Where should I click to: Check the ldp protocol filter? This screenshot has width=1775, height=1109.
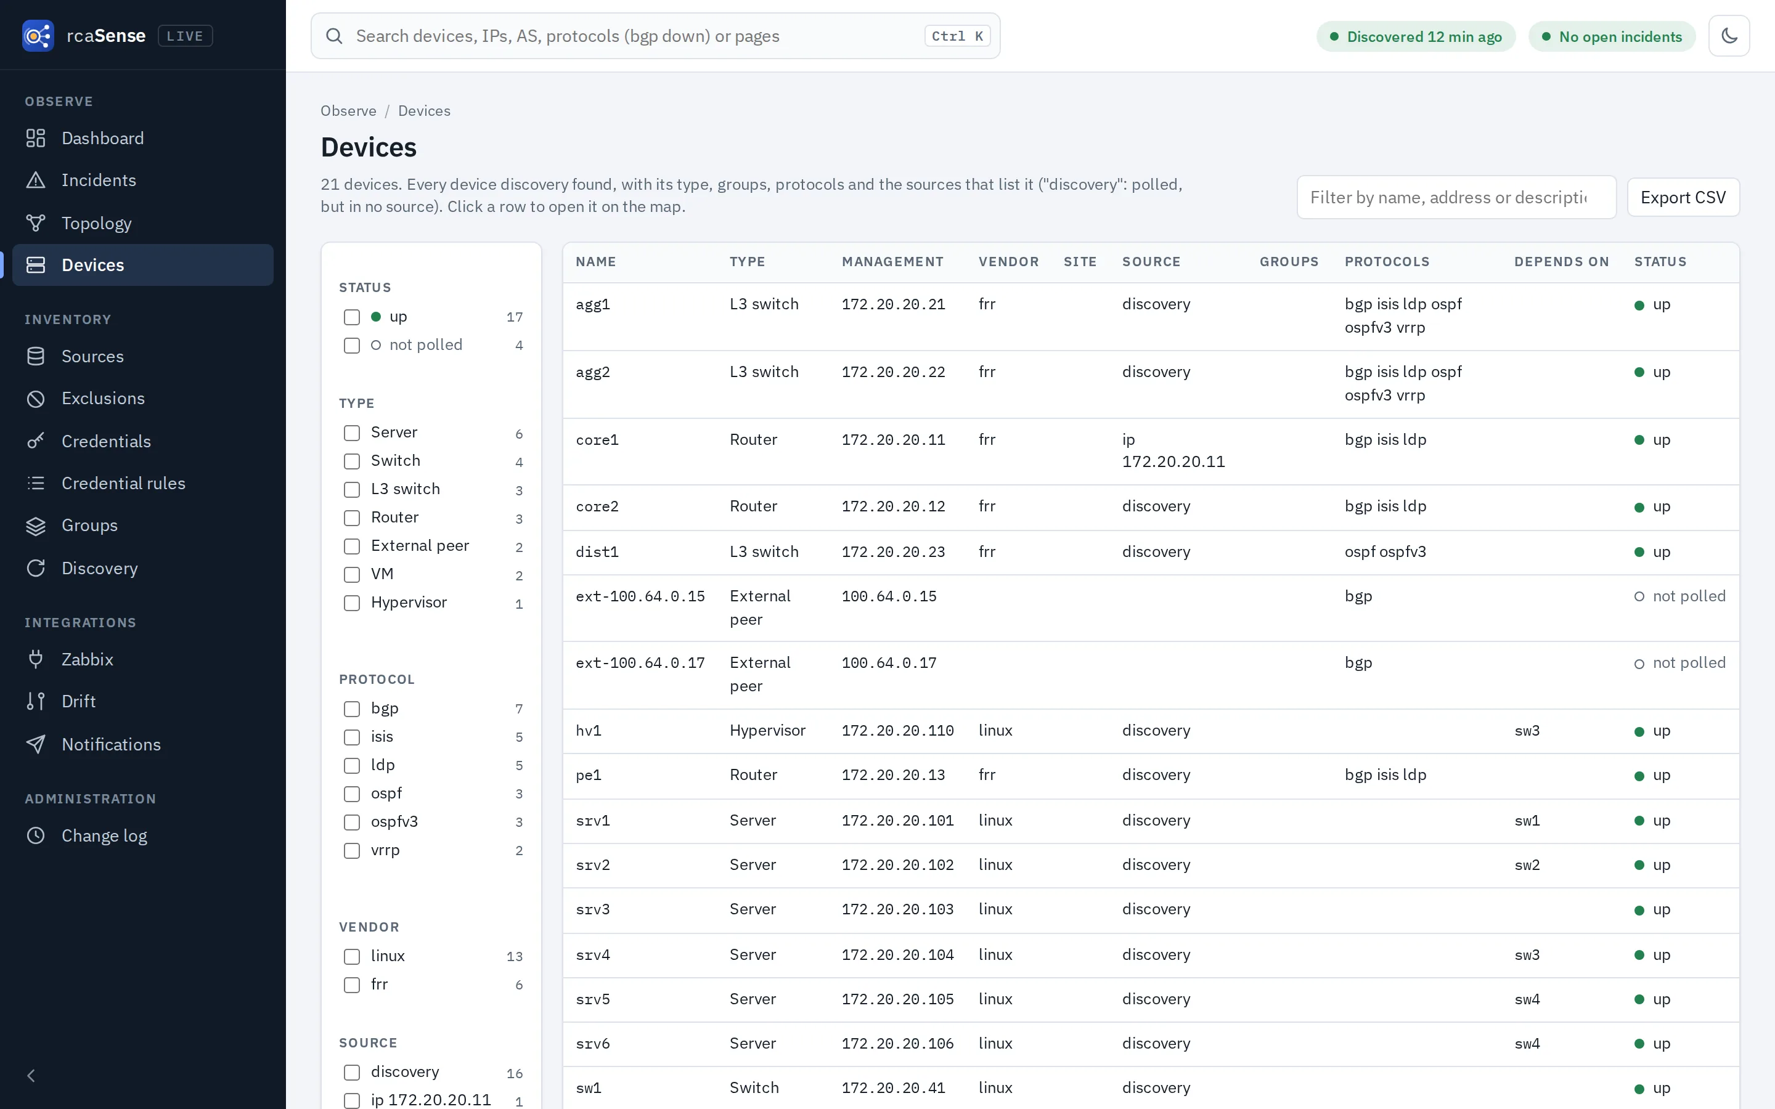click(352, 766)
